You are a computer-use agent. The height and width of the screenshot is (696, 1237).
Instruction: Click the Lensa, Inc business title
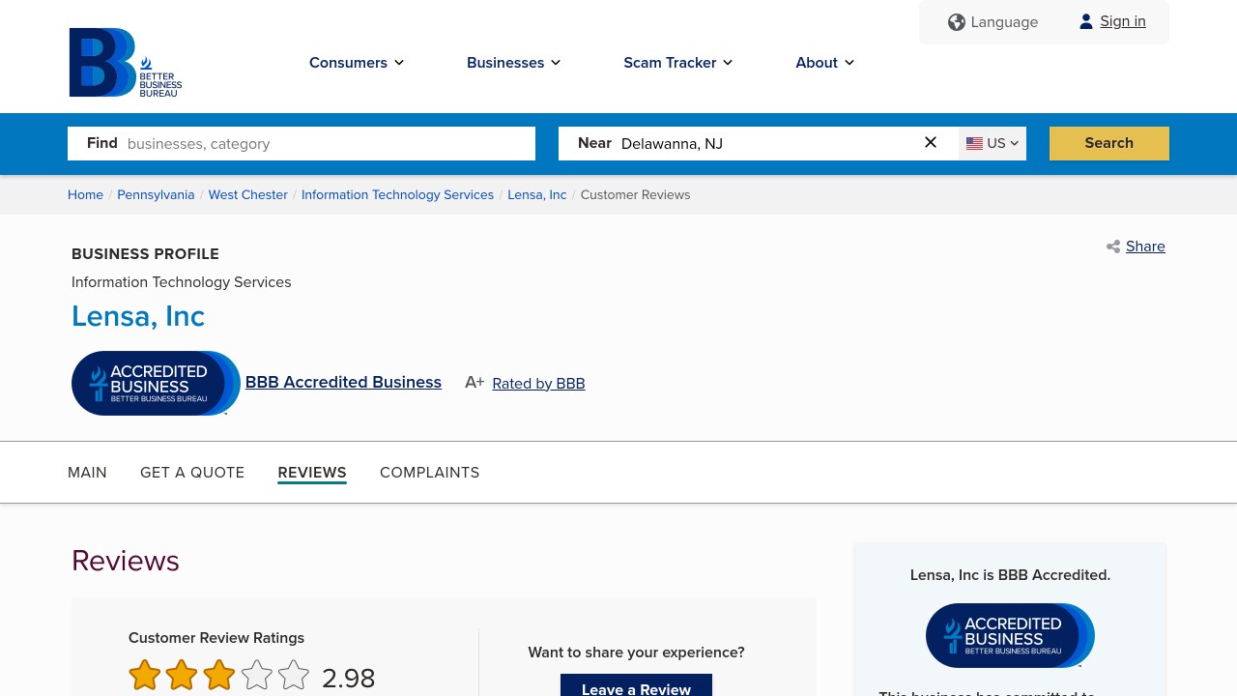(138, 316)
